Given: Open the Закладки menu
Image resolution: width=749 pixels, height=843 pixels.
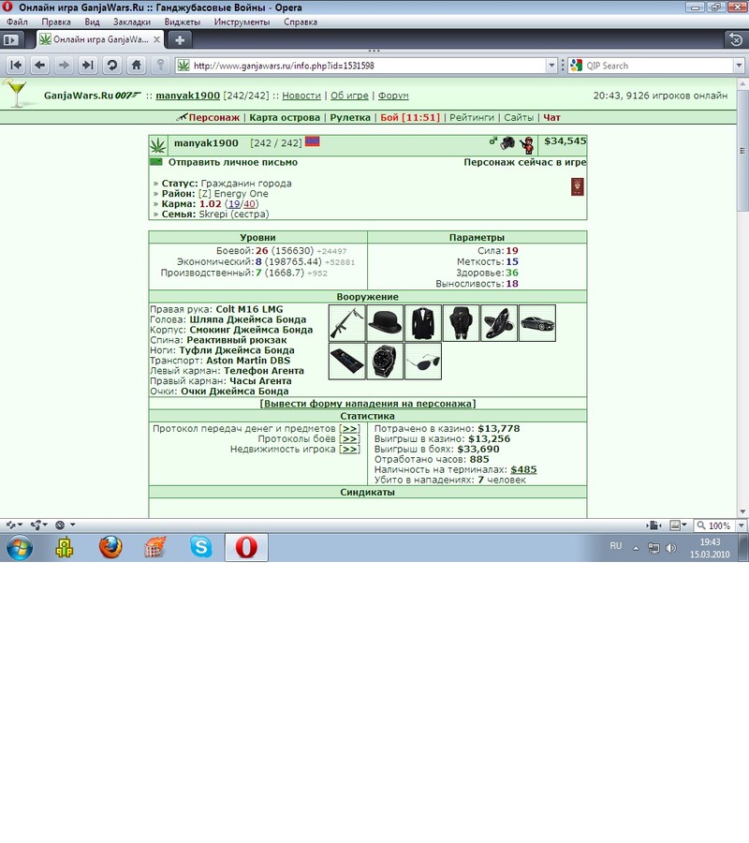Looking at the screenshot, I should [x=132, y=22].
